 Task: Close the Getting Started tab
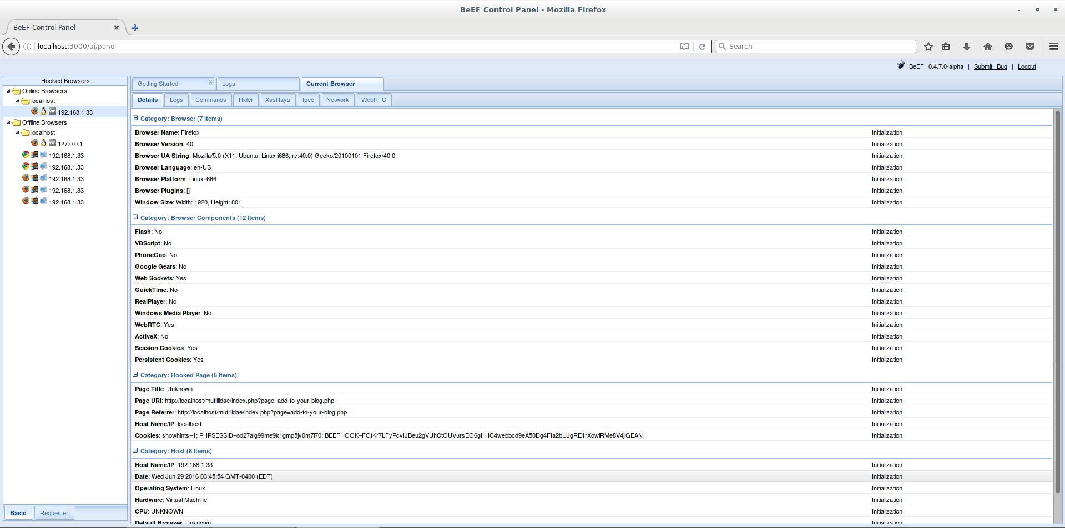(210, 82)
